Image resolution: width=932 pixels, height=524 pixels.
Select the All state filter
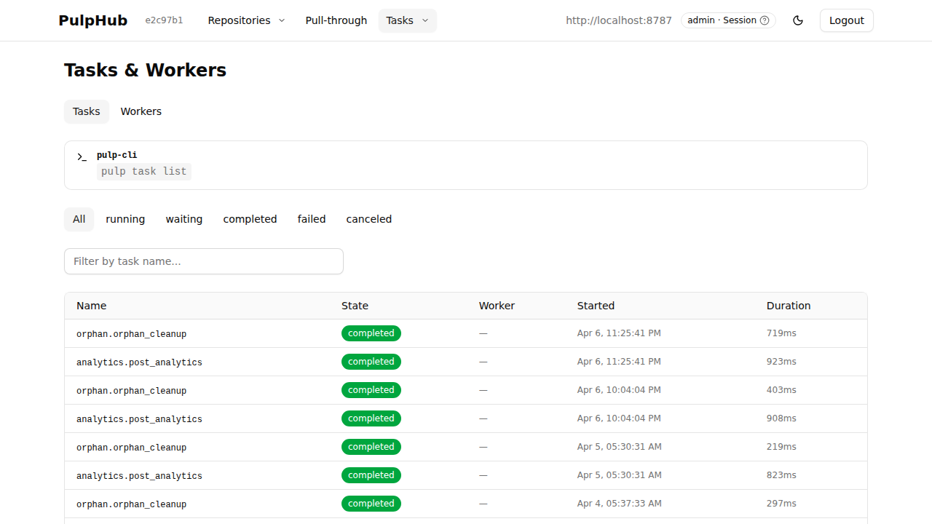[79, 219]
